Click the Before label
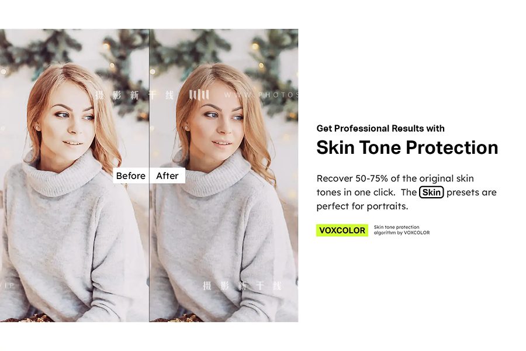Screen dimensions: 526x351 tap(131, 175)
